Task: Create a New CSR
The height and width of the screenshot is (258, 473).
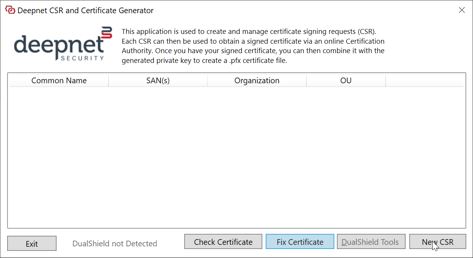Action: (438, 242)
